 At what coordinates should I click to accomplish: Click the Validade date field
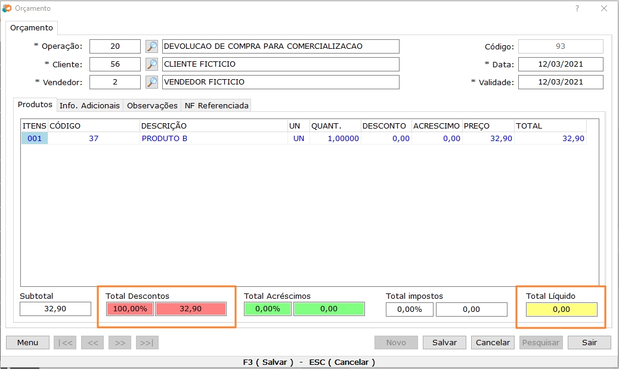click(561, 82)
